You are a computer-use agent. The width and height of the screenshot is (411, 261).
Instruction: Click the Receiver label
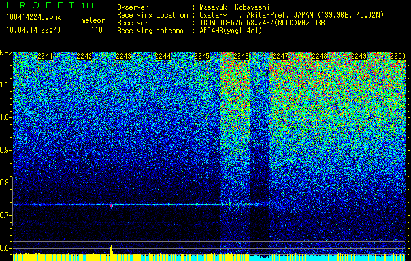[133, 23]
